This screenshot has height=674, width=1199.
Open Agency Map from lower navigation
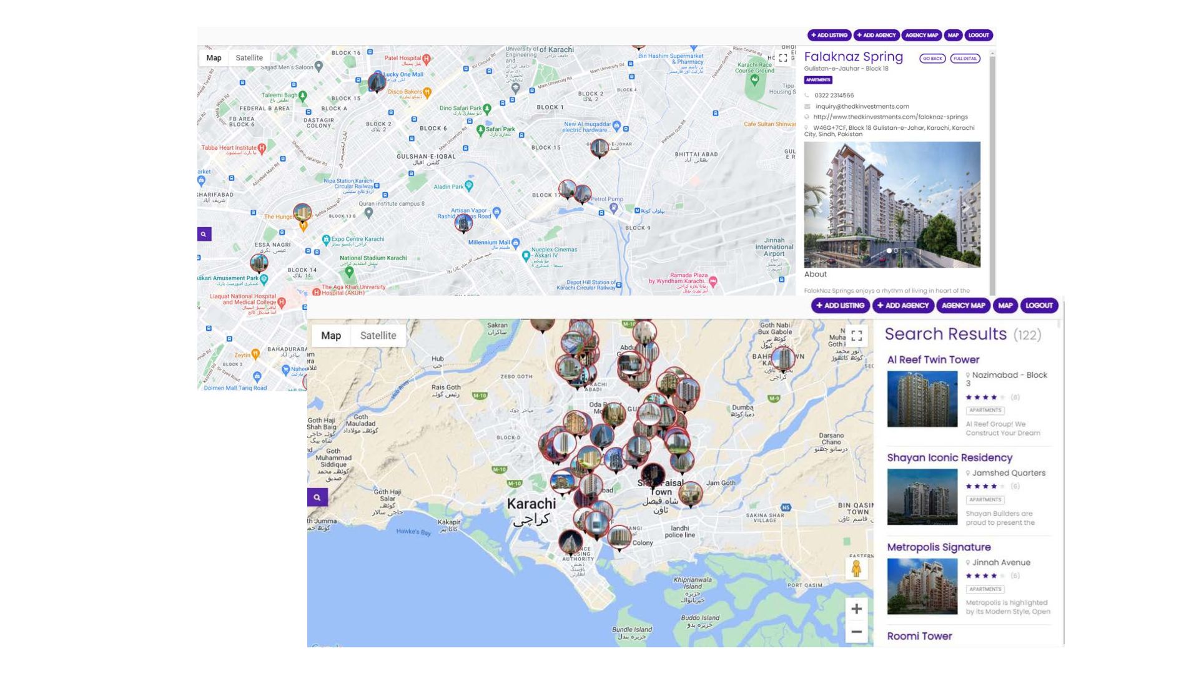(963, 305)
